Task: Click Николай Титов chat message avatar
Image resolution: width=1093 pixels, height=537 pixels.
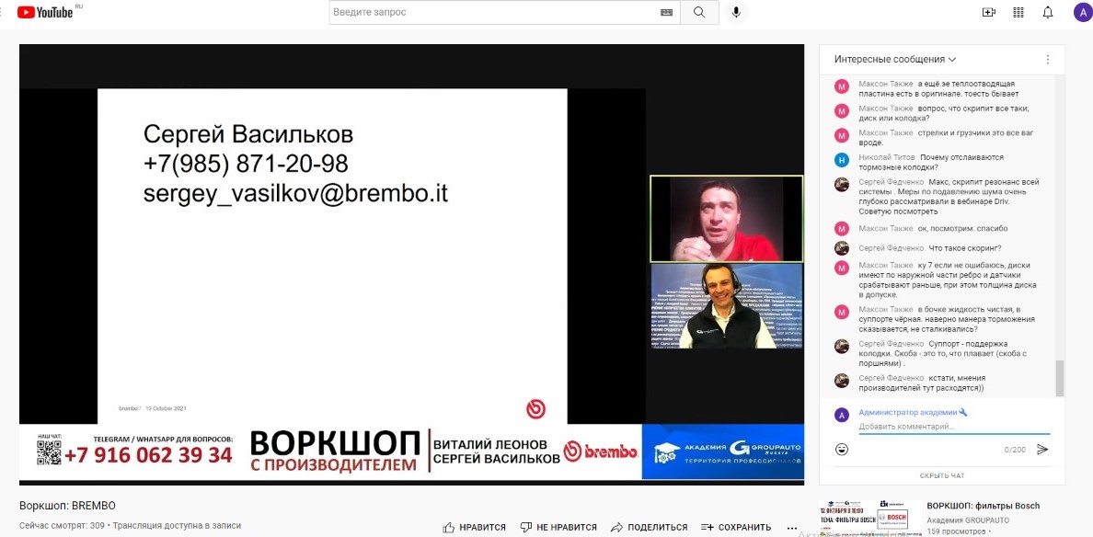Action: pyautogui.click(x=841, y=159)
